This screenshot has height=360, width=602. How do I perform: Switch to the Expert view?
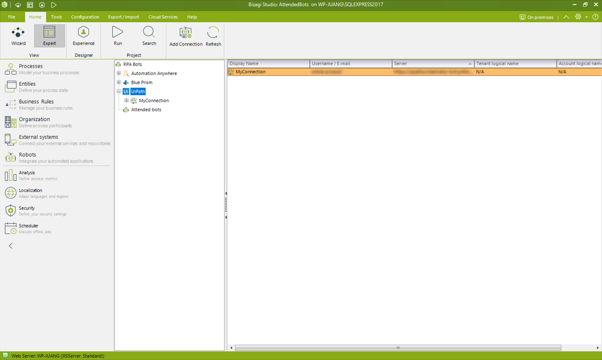click(x=49, y=36)
